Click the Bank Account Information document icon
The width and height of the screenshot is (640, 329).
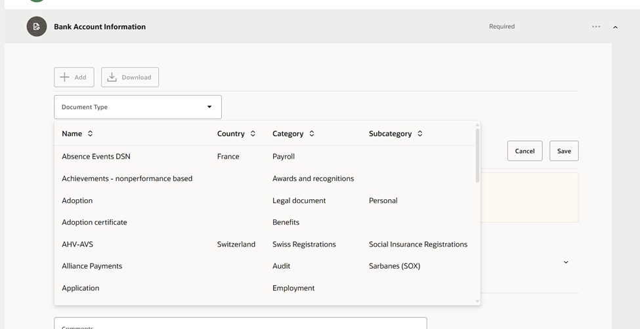click(37, 26)
